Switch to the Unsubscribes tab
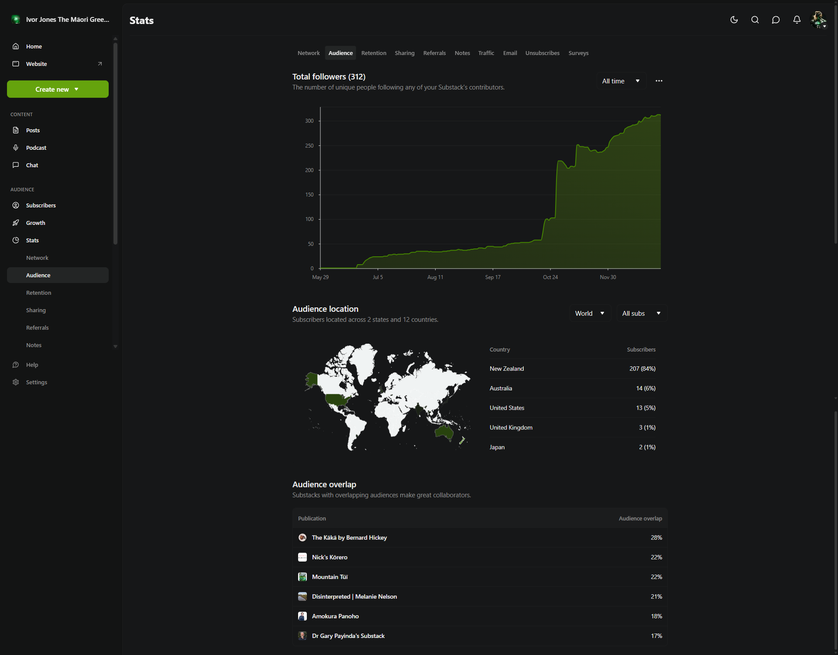The width and height of the screenshot is (838, 655). click(x=542, y=53)
